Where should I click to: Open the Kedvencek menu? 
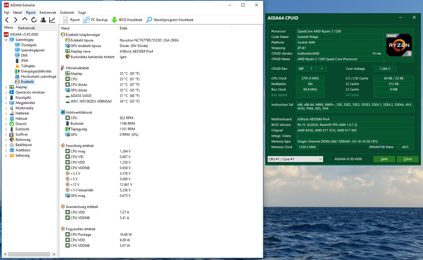coord(48,13)
